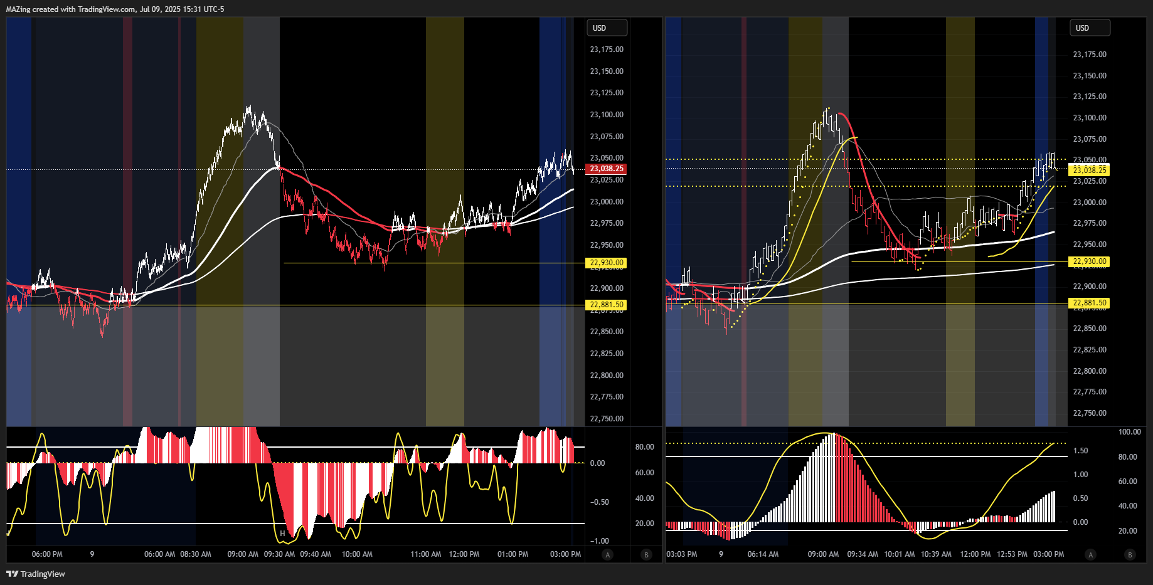Screen dimensions: 1153x585
Task: Click the 10:01 AM time label
Action: coord(900,554)
